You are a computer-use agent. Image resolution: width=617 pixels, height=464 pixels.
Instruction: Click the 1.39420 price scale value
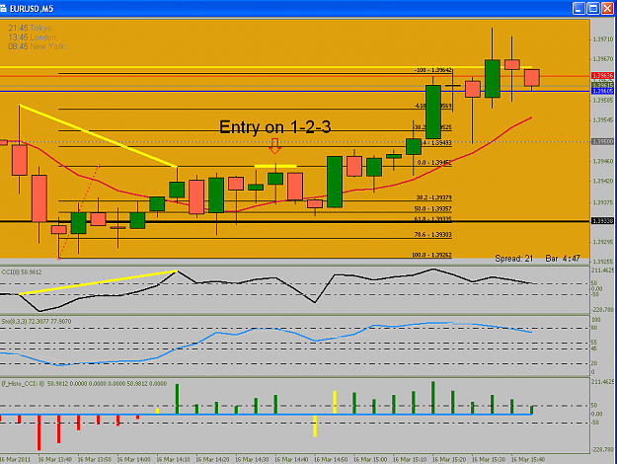coord(603,181)
